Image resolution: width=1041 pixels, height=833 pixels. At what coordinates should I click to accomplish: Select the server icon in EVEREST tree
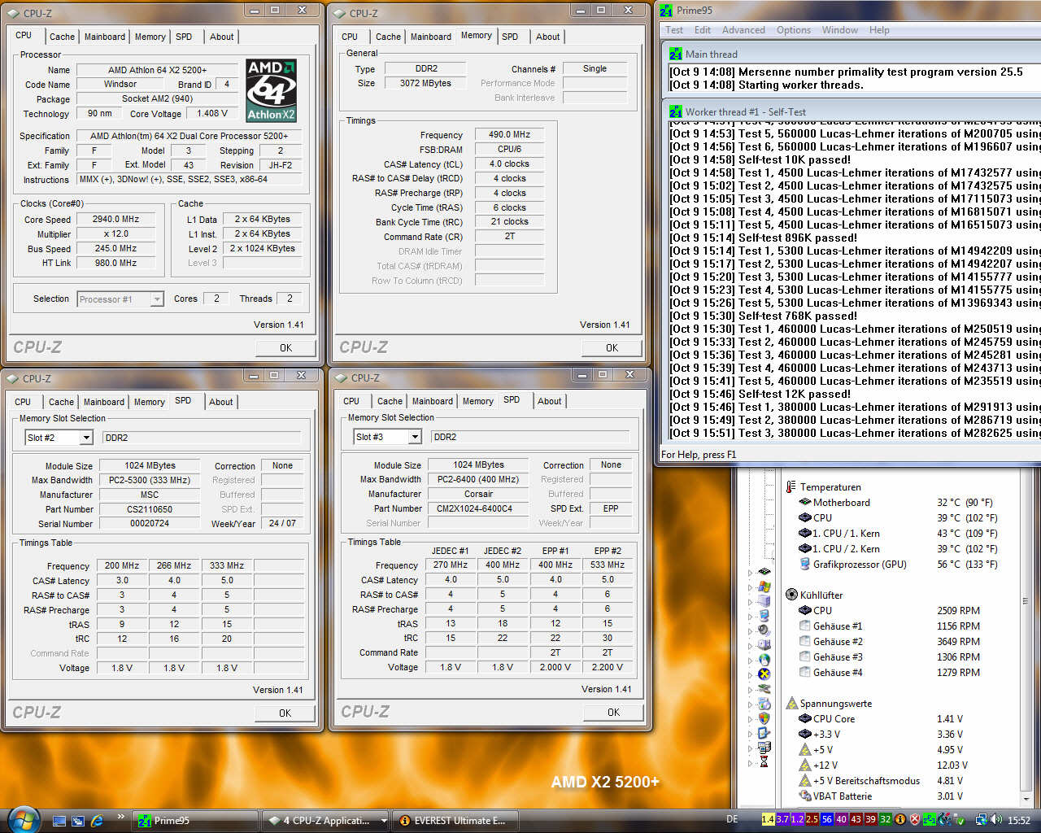tap(764, 601)
